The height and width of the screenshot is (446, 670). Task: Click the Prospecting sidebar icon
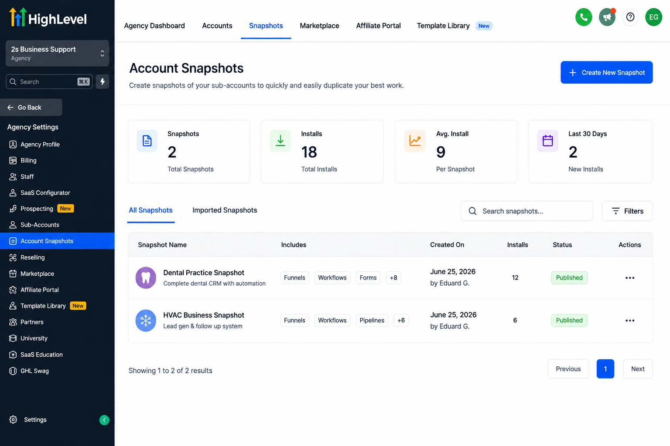(13, 209)
